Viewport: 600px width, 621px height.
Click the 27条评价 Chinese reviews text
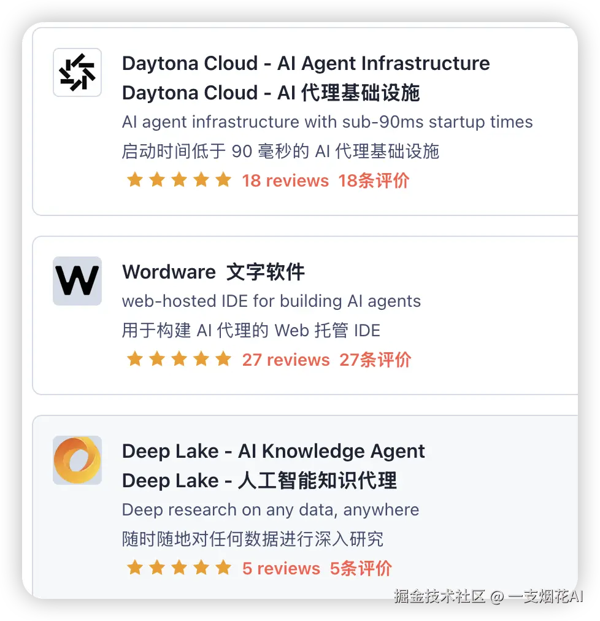(x=375, y=360)
